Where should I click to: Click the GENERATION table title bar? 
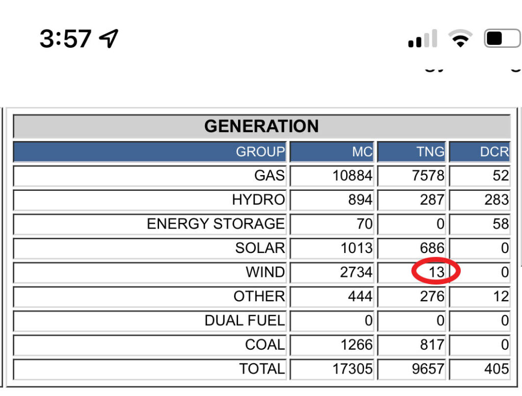pyautogui.click(x=261, y=126)
